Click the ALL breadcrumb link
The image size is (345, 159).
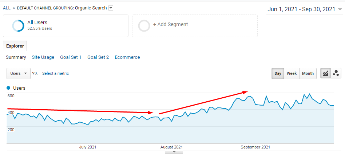pyautogui.click(x=7, y=8)
